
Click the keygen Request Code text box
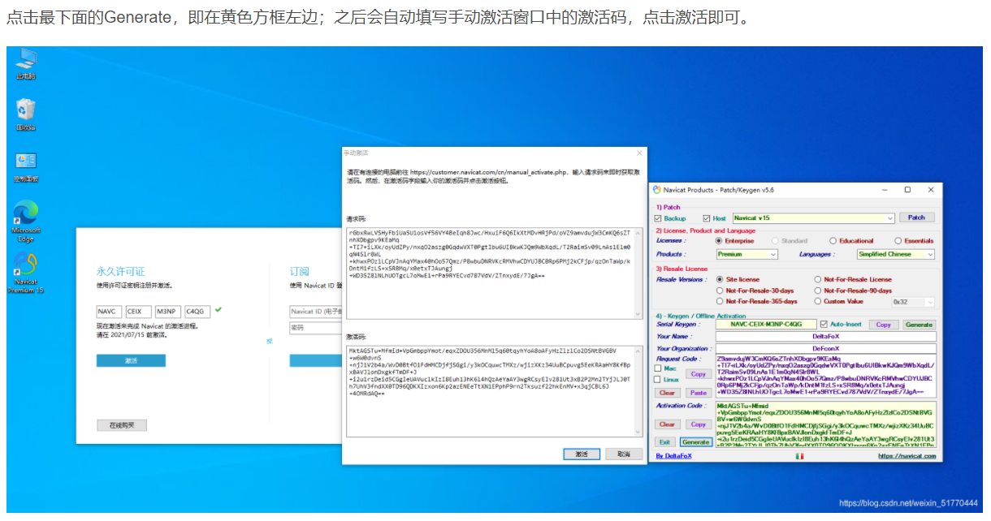tap(825, 376)
